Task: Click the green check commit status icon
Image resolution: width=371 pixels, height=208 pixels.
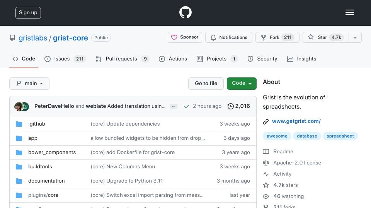Action: [186, 106]
